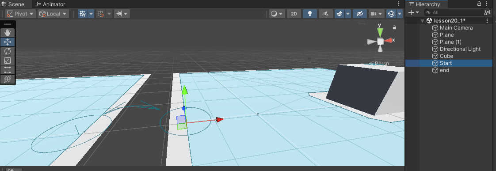Toggle orientation gizmo rotation lock
The width and height of the screenshot is (496, 171).
pos(394,27)
